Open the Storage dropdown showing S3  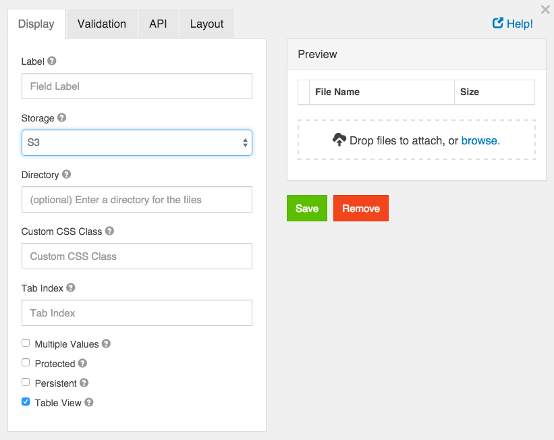coord(137,143)
